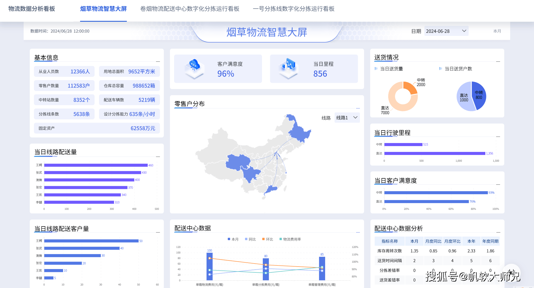The width and height of the screenshot is (534, 288).
Task: Click the 中转 515 mileage bar
Action: point(403,144)
